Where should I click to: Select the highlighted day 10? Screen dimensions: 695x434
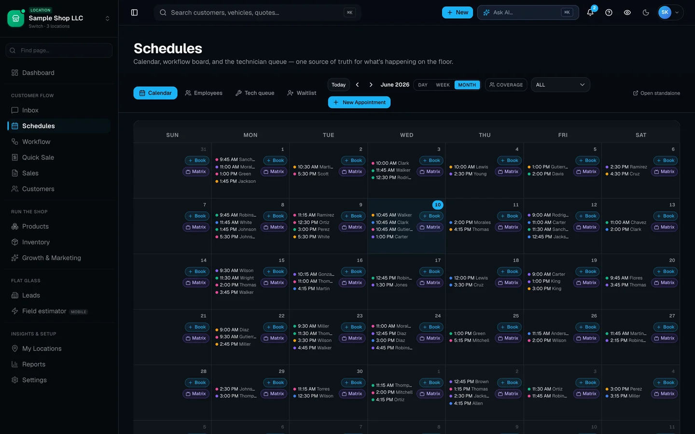click(x=438, y=205)
